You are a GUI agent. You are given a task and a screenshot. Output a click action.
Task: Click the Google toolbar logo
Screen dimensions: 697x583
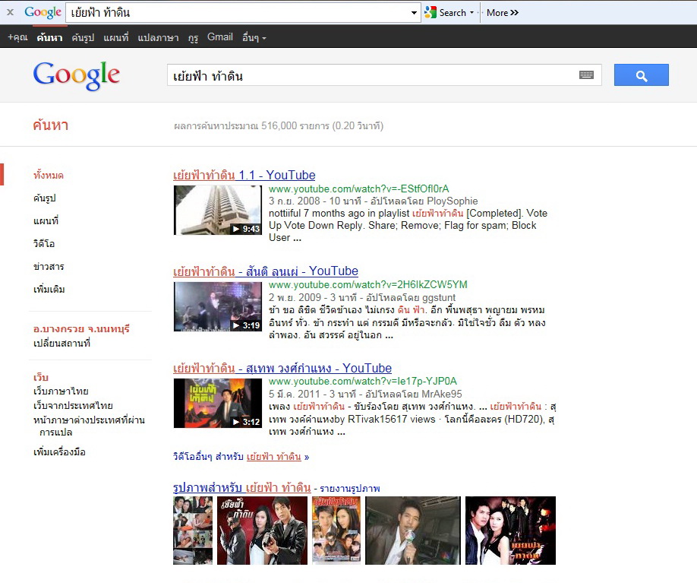coord(43,12)
